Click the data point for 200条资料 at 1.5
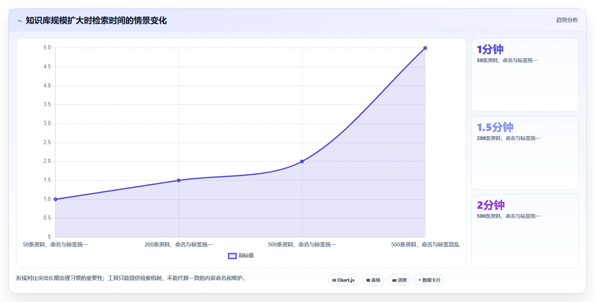 [x=179, y=180]
